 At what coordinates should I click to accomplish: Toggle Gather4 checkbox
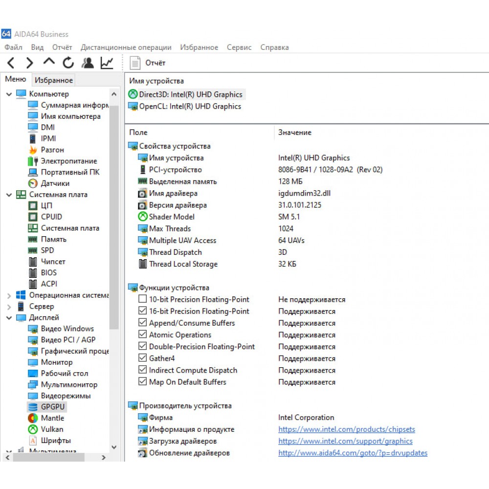coord(142,358)
